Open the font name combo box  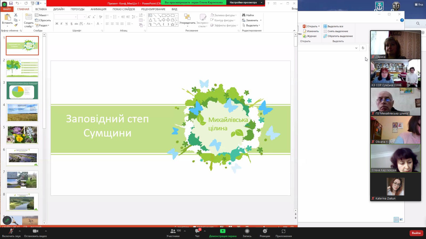click(x=66, y=17)
